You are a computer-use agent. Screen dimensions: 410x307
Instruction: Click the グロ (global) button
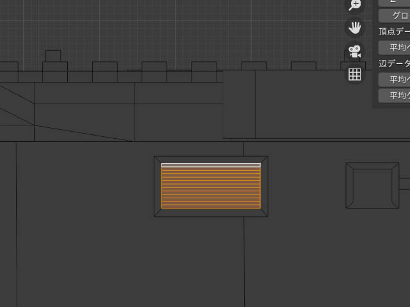click(394, 15)
